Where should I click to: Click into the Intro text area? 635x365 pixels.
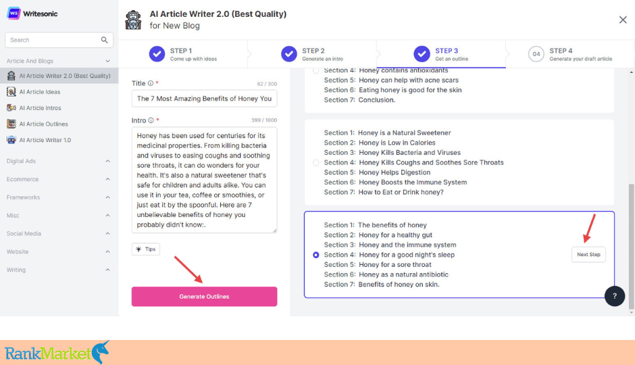[x=204, y=180]
